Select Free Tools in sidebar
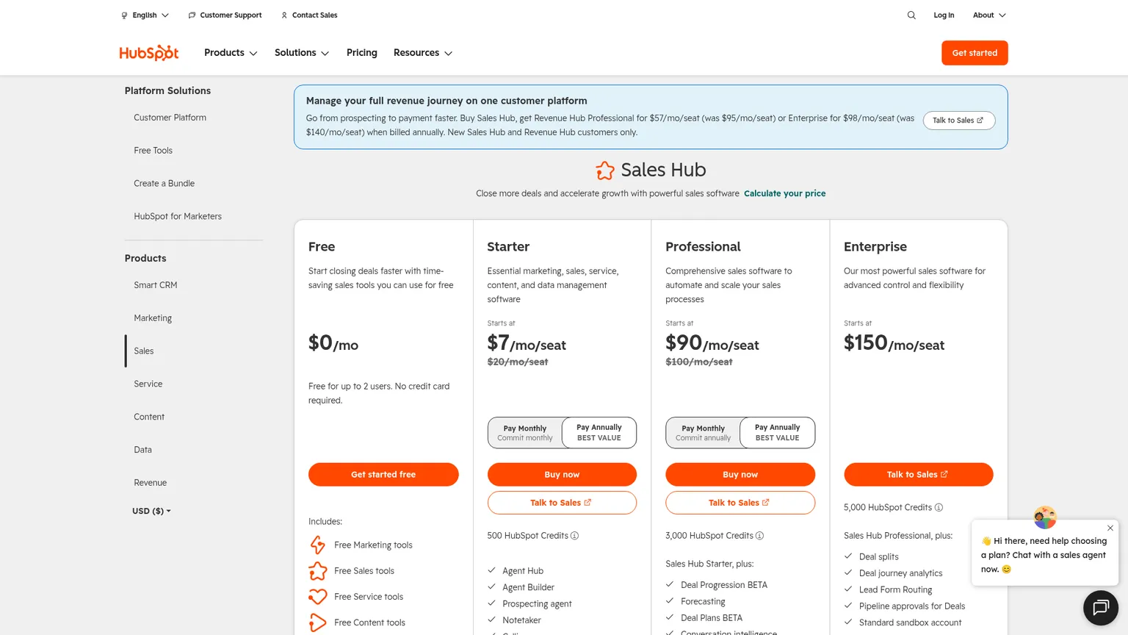This screenshot has width=1128, height=635. click(153, 151)
